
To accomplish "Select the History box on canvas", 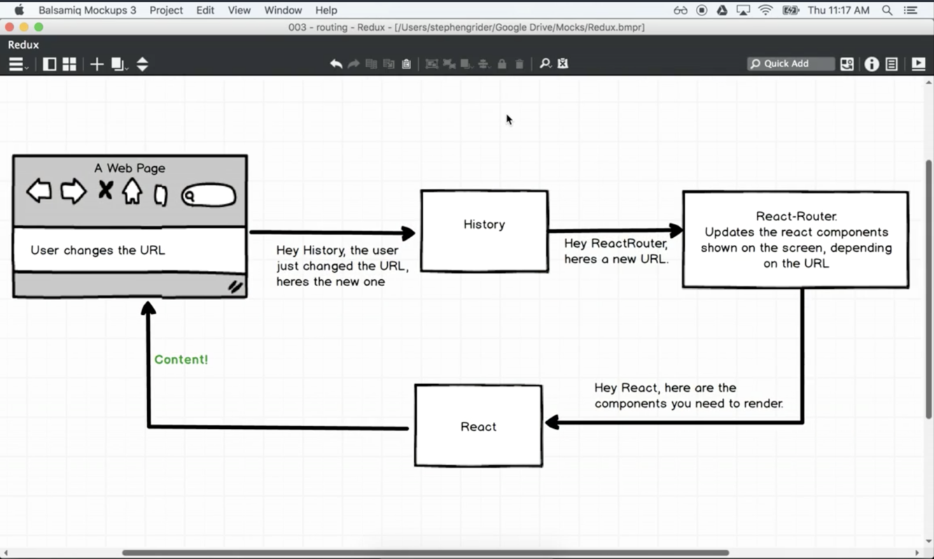I will click(485, 231).
